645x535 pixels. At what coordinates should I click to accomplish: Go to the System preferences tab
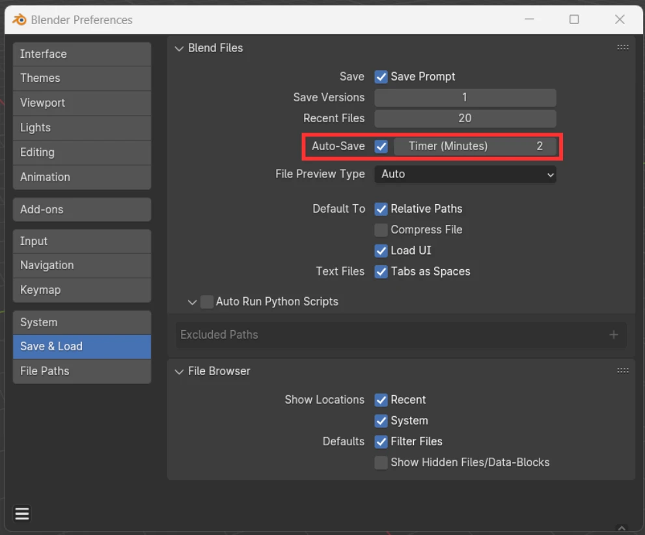pos(82,322)
